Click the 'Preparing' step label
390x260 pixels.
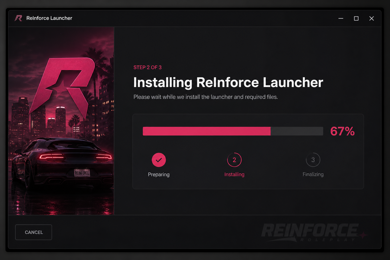[159, 174]
